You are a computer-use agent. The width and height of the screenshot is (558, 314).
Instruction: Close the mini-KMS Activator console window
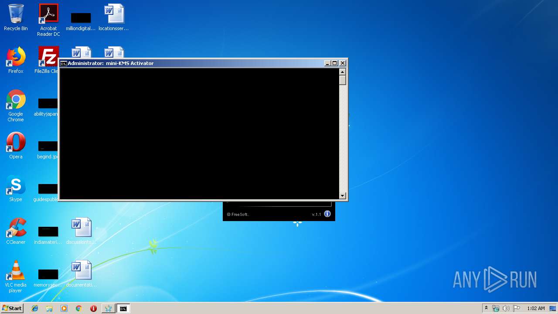click(343, 63)
